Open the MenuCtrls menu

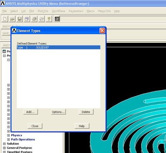[104, 11]
